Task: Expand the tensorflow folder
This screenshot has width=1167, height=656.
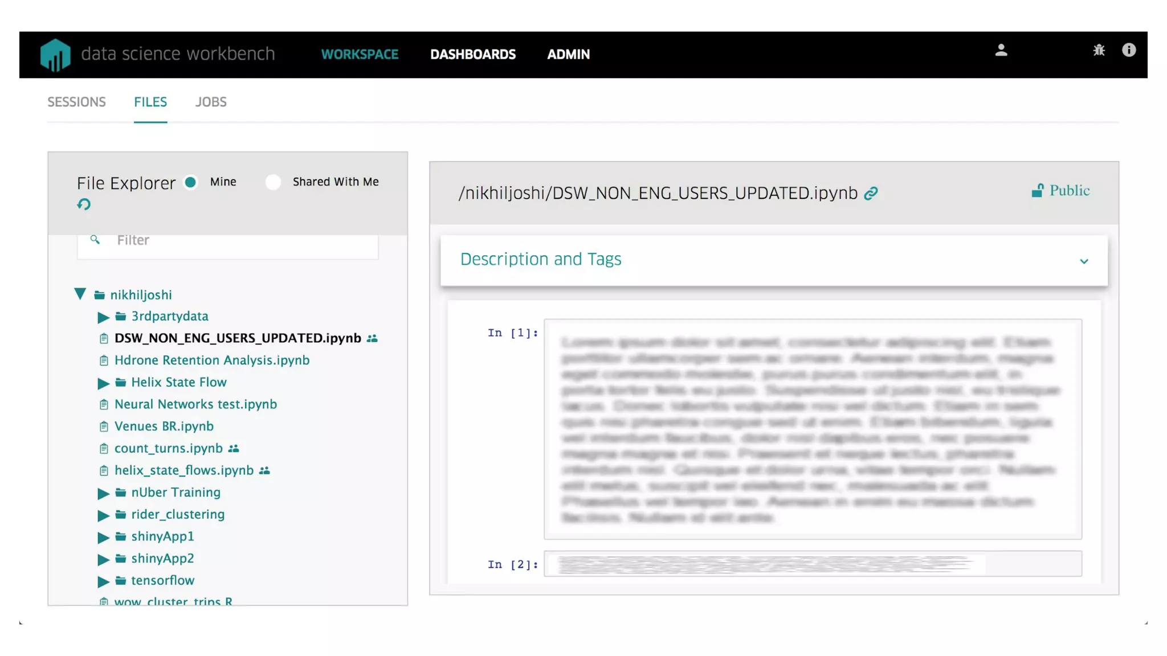Action: tap(103, 581)
